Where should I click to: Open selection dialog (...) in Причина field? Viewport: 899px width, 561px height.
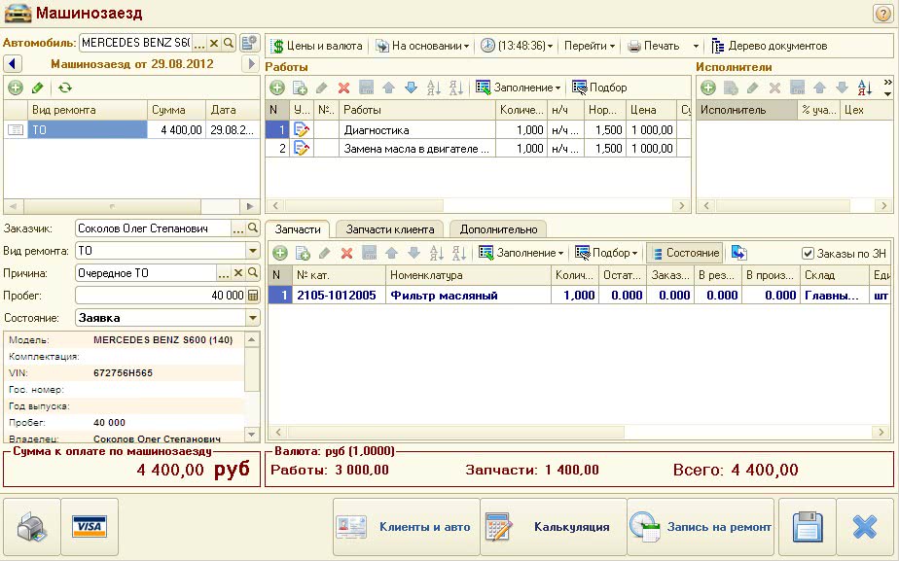[224, 273]
